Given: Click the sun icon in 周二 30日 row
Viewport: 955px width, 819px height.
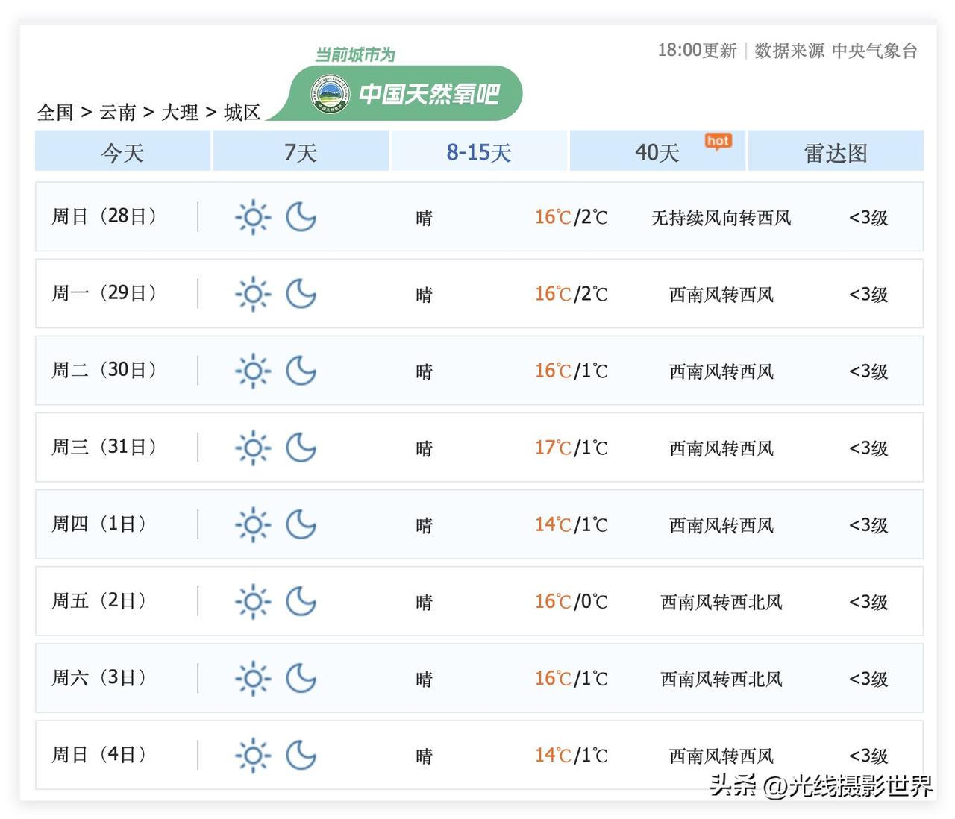Looking at the screenshot, I should [253, 371].
